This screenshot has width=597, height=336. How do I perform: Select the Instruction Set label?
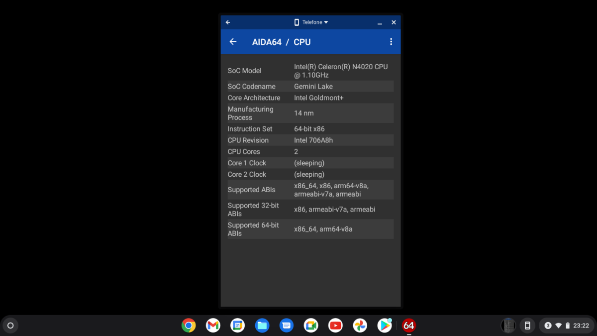coord(250,128)
